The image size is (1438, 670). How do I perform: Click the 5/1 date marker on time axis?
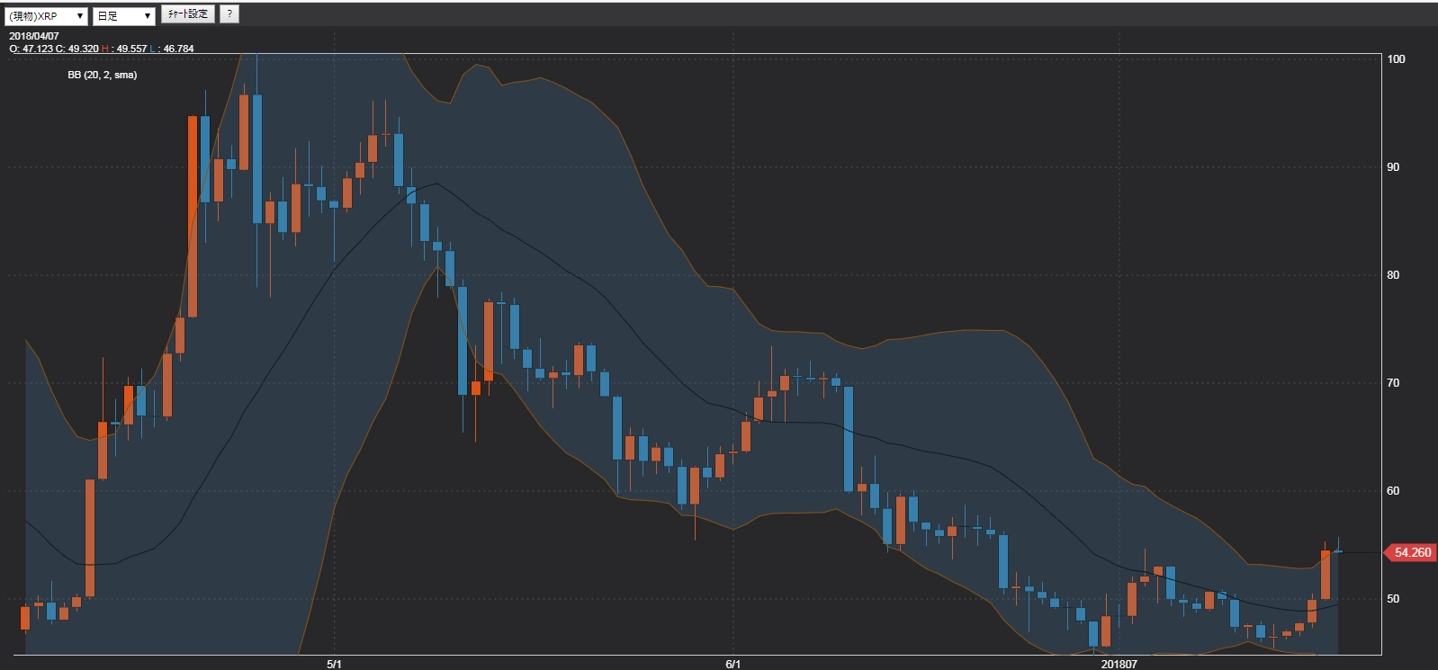coord(334,665)
